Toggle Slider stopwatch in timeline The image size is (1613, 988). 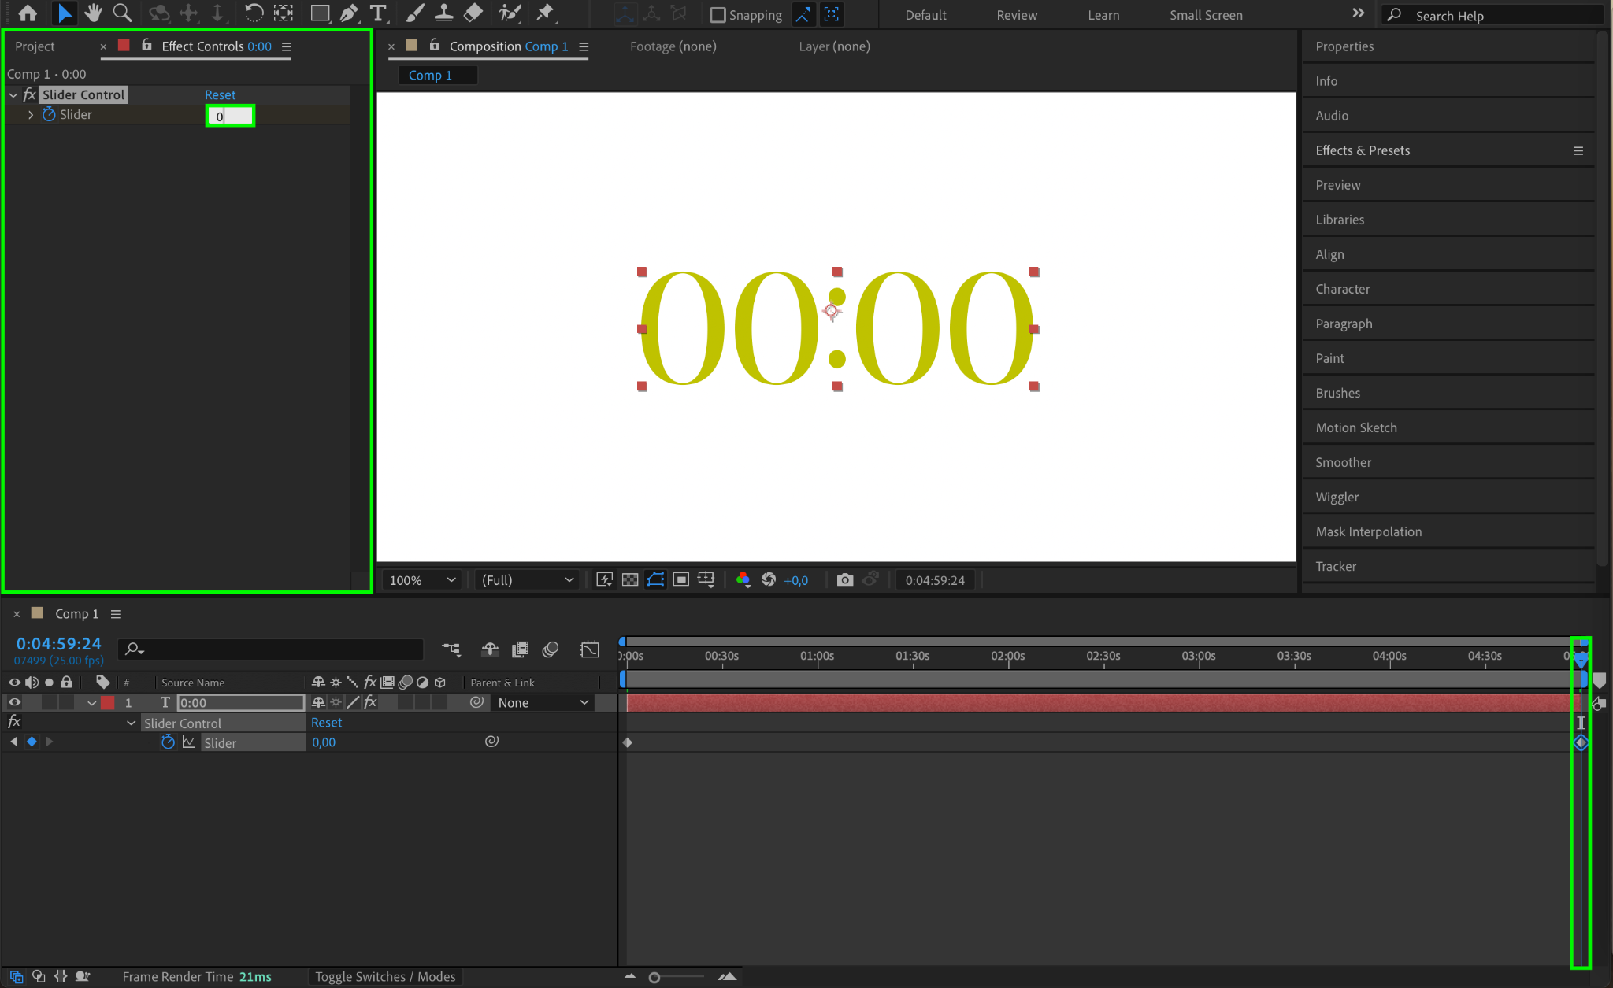[168, 742]
